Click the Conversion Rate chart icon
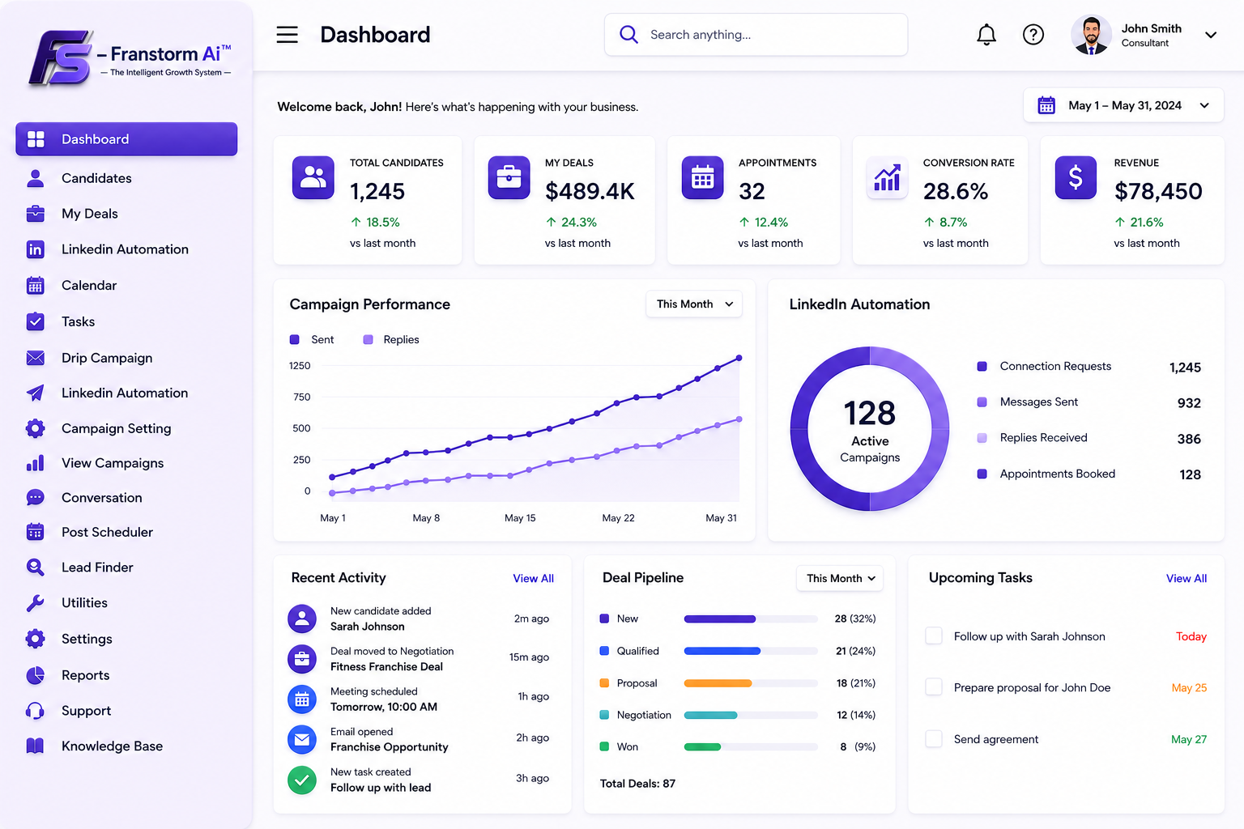 tap(887, 177)
